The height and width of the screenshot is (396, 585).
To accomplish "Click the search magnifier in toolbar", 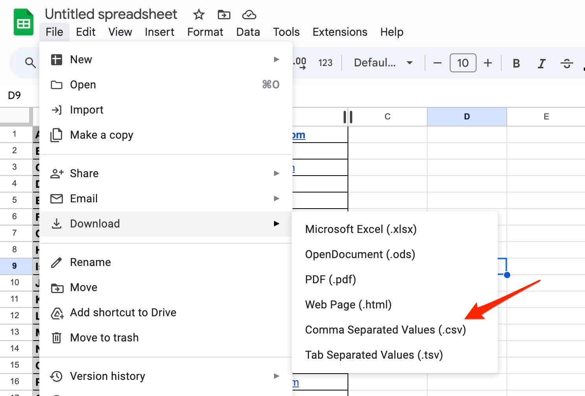I will (x=30, y=62).
